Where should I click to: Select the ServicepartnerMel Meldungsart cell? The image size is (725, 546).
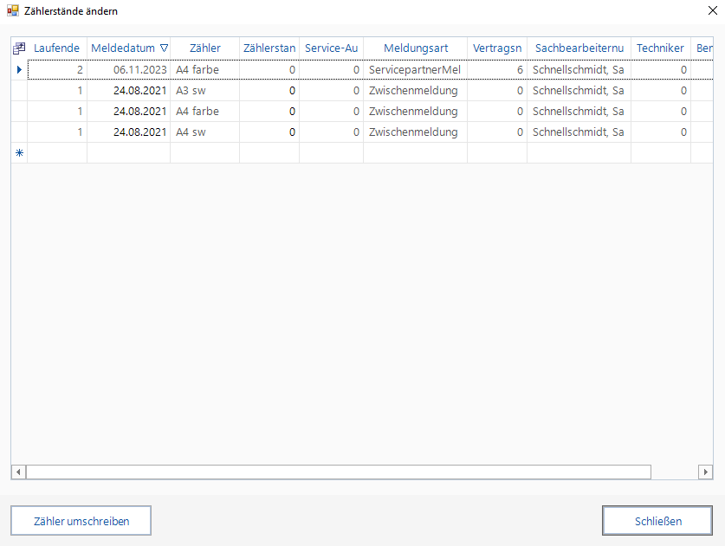point(415,69)
